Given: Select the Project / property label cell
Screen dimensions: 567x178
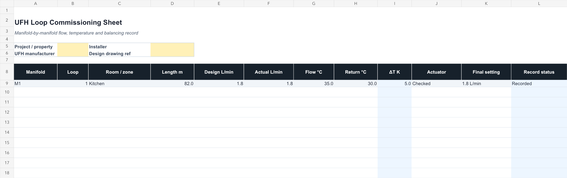Looking at the screenshot, I should pos(36,47).
